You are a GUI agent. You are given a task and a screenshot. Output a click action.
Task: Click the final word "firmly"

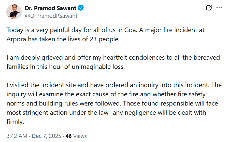pos(15,122)
